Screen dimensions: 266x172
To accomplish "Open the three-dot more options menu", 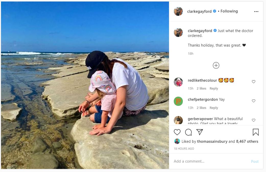I will [256, 11].
